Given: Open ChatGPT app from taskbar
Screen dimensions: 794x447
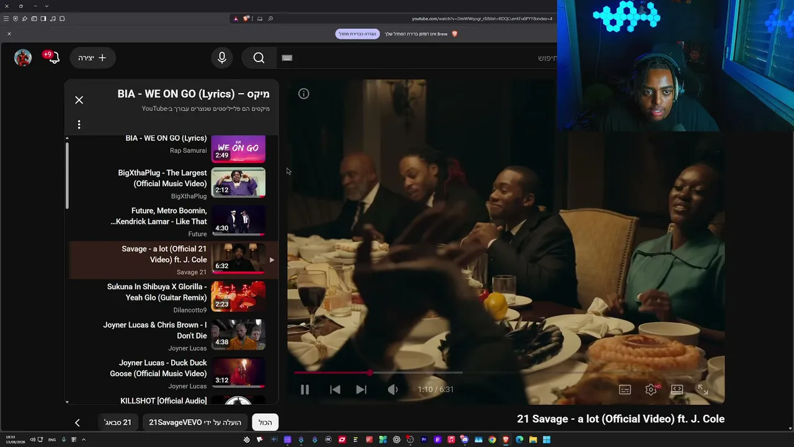Looking at the screenshot, I should (x=396, y=440).
